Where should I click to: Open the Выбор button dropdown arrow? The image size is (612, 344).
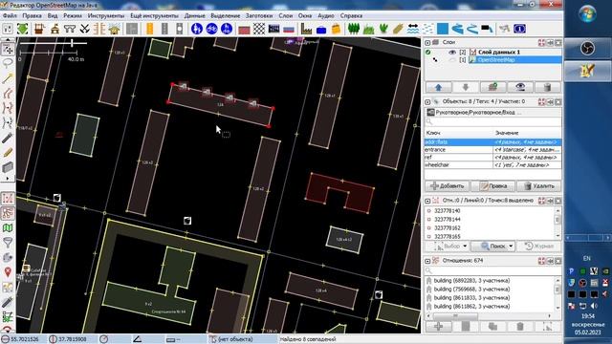tap(465, 247)
